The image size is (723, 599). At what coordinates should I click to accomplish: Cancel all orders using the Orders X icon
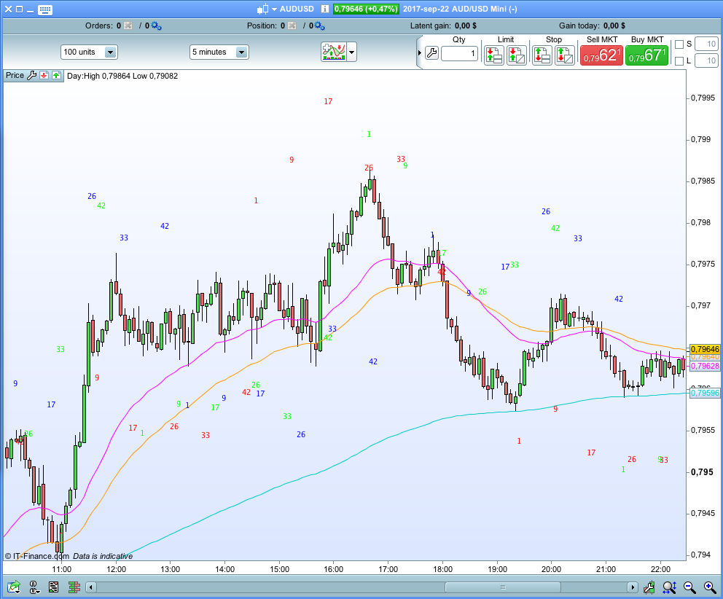pos(128,26)
